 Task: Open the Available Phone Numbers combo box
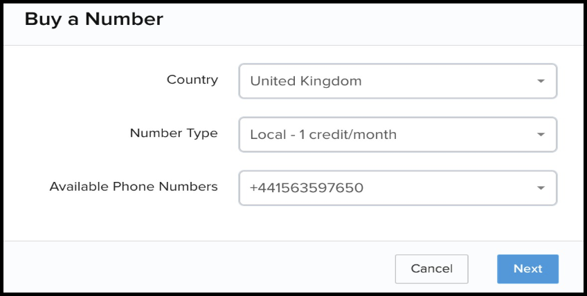point(397,188)
